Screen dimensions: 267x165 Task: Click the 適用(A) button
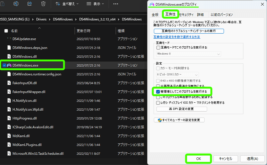click(x=252, y=159)
